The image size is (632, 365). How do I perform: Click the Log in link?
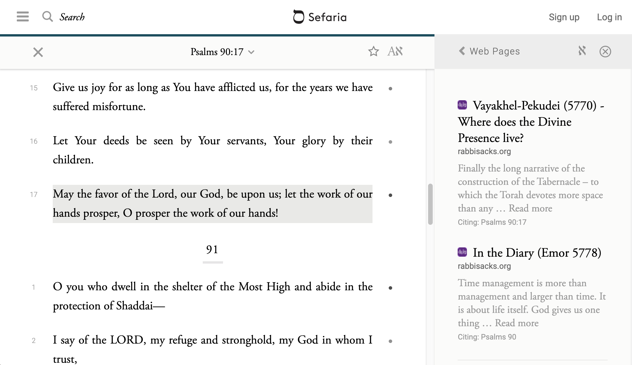[x=609, y=17]
